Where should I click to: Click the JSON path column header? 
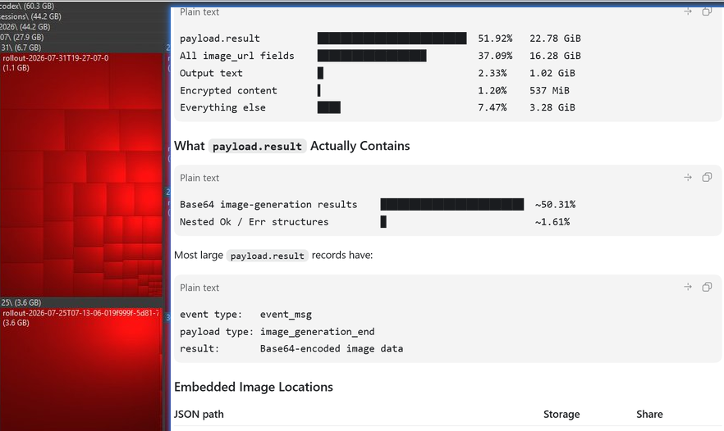tap(199, 414)
